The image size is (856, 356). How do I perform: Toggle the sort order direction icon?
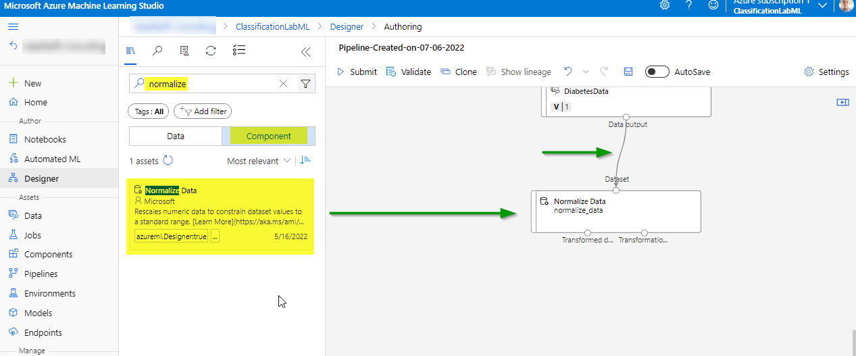pyautogui.click(x=305, y=161)
